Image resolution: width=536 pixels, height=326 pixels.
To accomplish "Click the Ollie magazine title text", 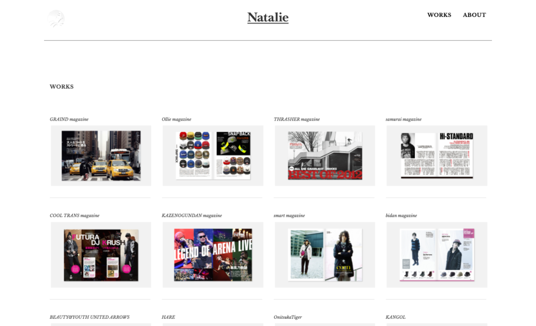I will point(176,119).
